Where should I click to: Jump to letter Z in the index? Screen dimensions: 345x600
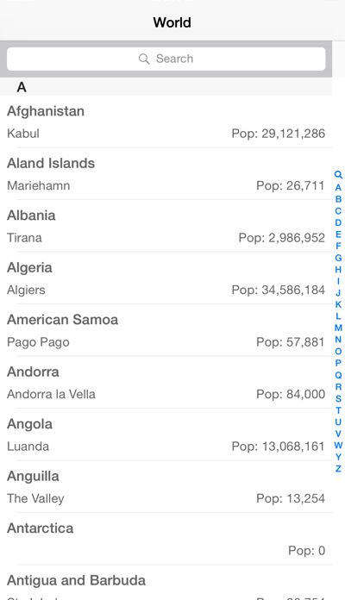pyautogui.click(x=338, y=468)
